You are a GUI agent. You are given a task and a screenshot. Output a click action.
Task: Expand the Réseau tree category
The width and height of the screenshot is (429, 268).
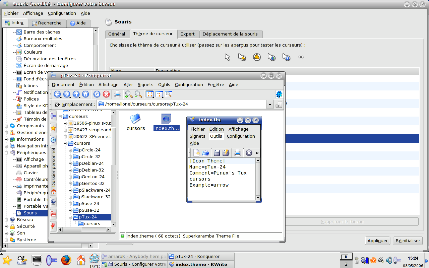[6, 220]
